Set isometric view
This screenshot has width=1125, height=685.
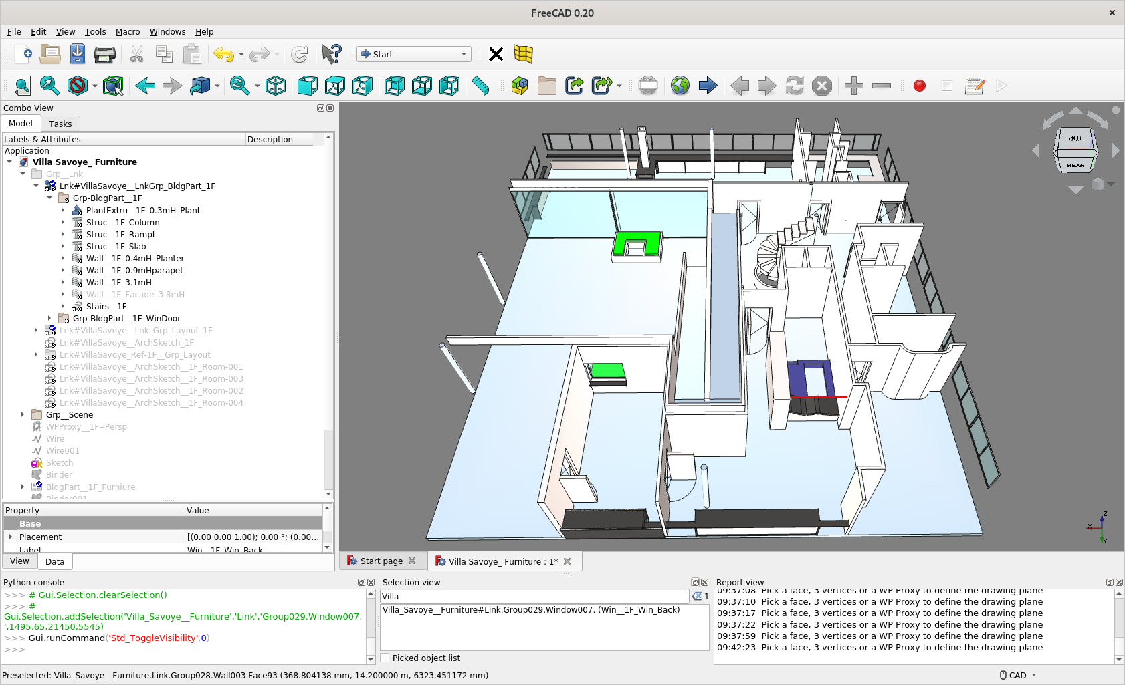276,86
